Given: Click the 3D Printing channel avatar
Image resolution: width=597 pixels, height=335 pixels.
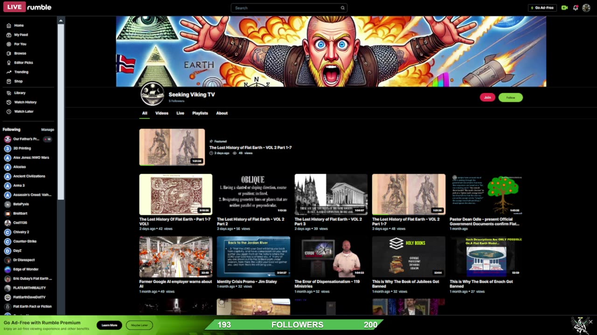Looking at the screenshot, I should pyautogui.click(x=7, y=148).
